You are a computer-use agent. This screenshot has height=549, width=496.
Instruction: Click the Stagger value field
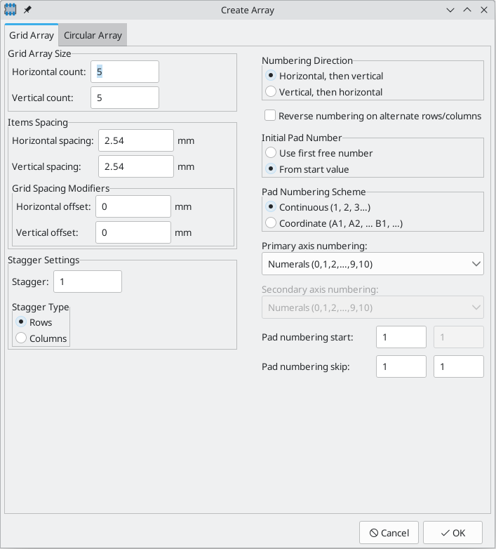click(x=88, y=282)
